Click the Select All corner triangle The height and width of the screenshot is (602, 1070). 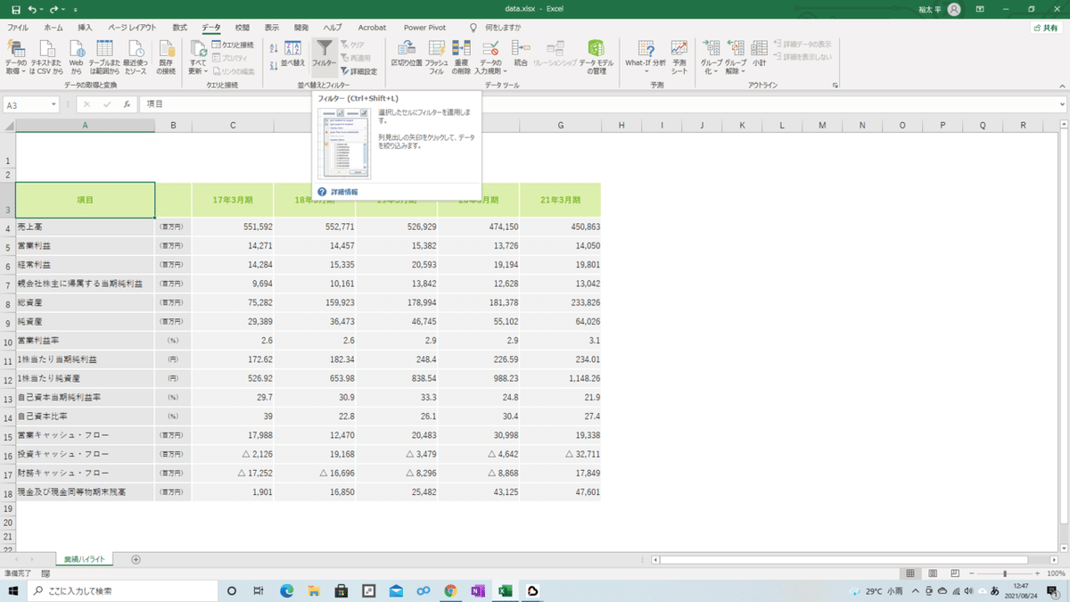[8, 125]
